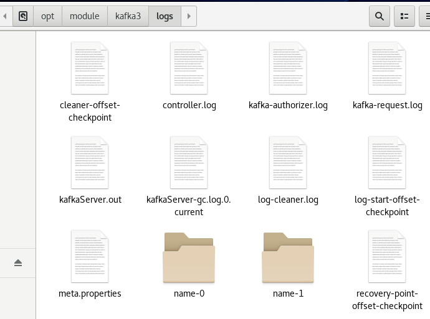430x319 pixels.
Task: Open the controller.log file icon
Action: [x=189, y=68]
